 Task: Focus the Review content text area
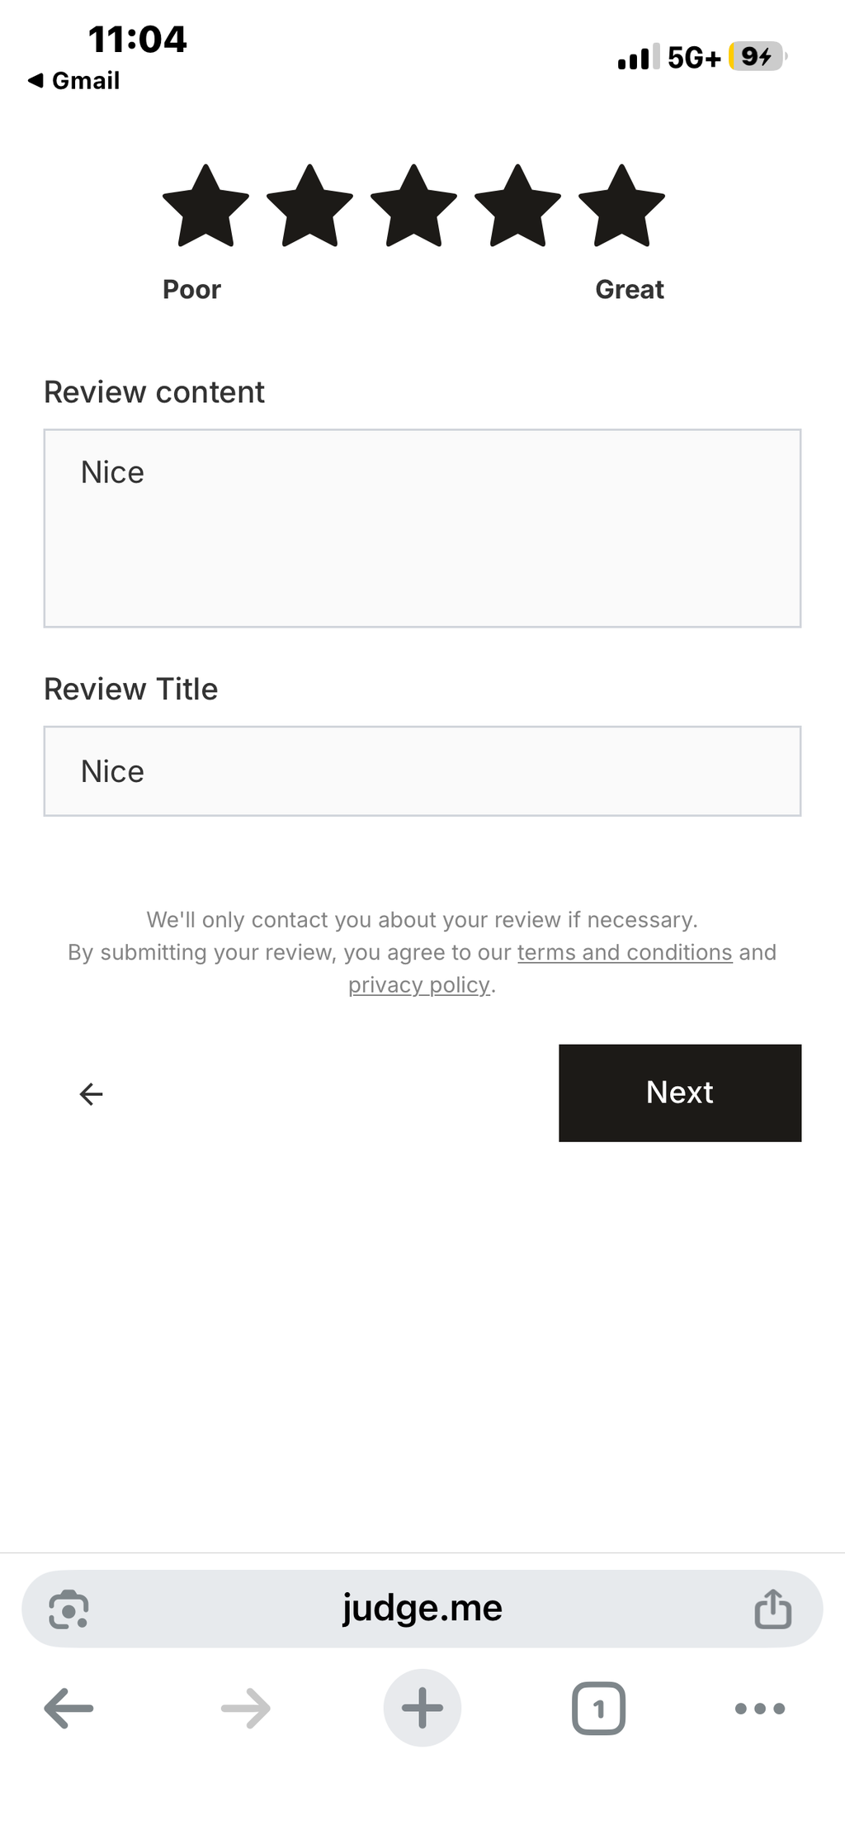(x=422, y=529)
